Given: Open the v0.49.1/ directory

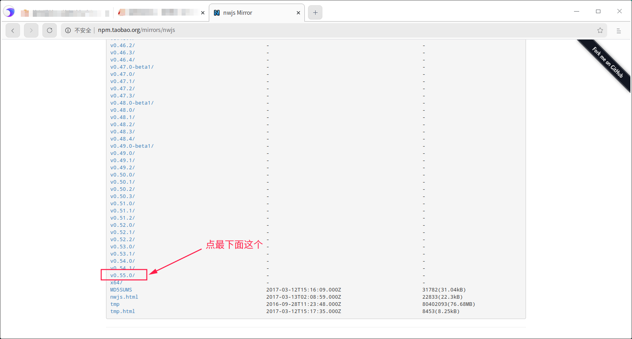Looking at the screenshot, I should [x=122, y=161].
